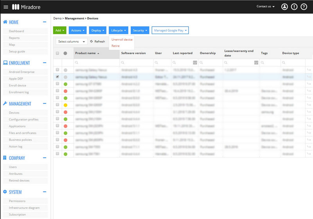This screenshot has width=313, height=219.
Task: Choose Unenroll device from Lifecycle menu
Action: coord(122,40)
